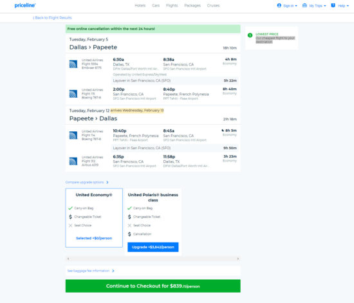This screenshot has height=303, width=354.
Task: Click Changeable Ticket dollar icon in United Economy
Action: click(70, 217)
